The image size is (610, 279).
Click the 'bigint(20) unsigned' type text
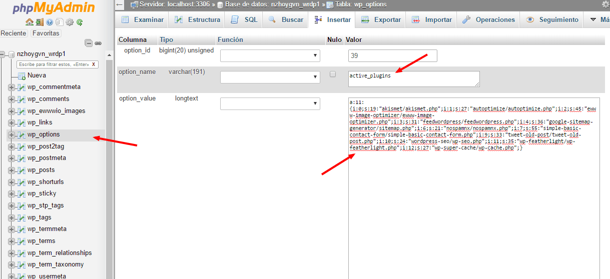coord(186,50)
